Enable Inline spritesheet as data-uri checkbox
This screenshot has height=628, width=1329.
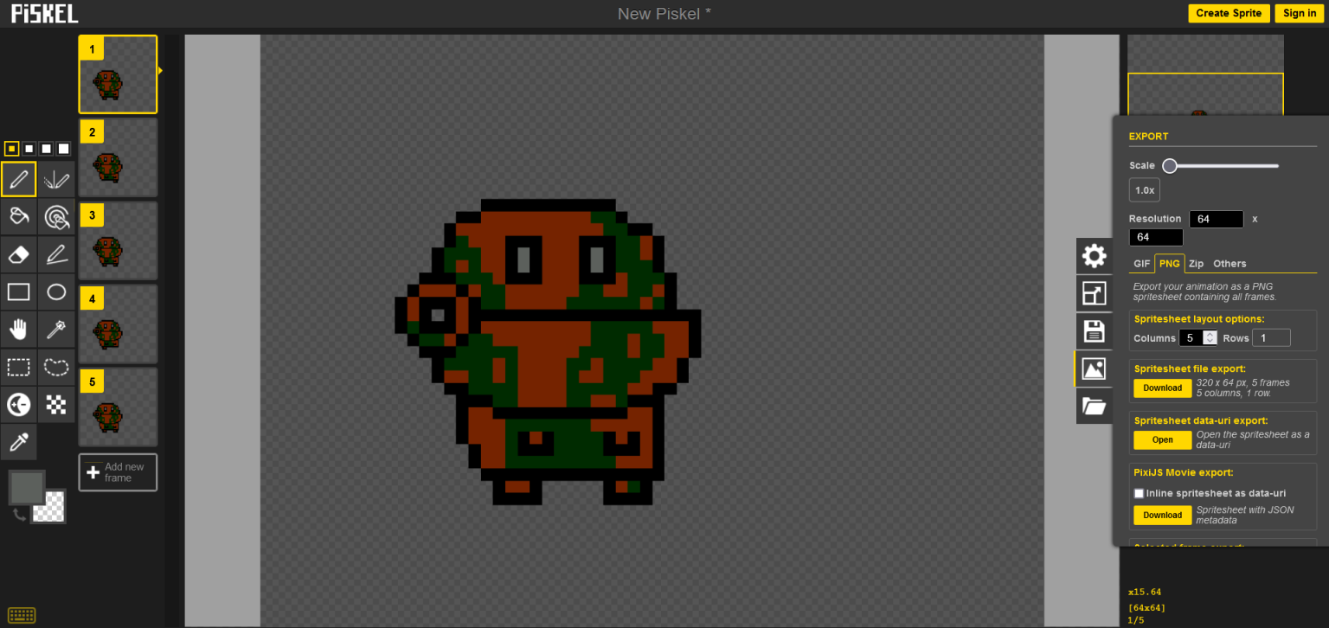(1139, 493)
